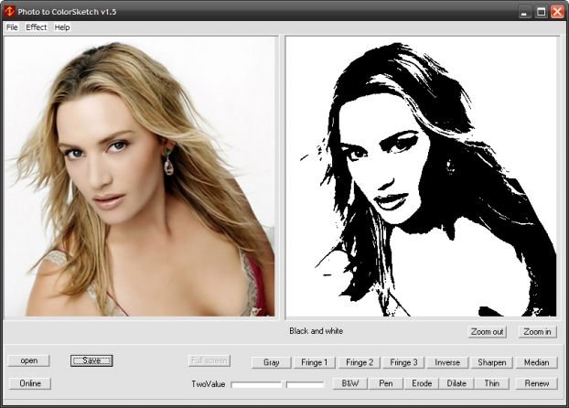
Task: Apply the Fringe 2 effect
Action: point(360,362)
